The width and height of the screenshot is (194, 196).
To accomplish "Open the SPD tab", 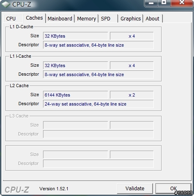I will click(108, 18).
